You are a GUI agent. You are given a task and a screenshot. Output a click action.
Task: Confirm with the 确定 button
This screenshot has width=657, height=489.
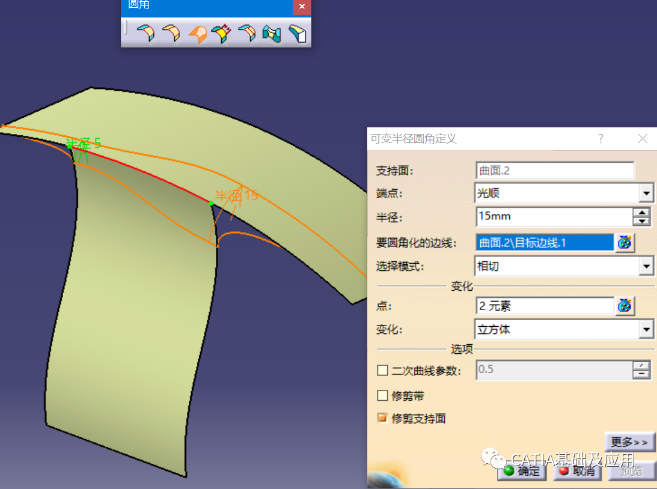pos(522,471)
